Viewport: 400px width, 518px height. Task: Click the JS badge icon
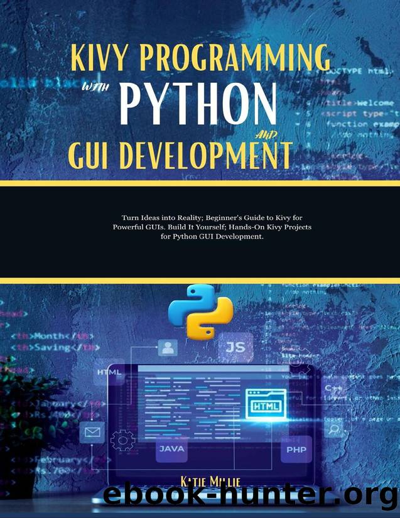[235, 347]
